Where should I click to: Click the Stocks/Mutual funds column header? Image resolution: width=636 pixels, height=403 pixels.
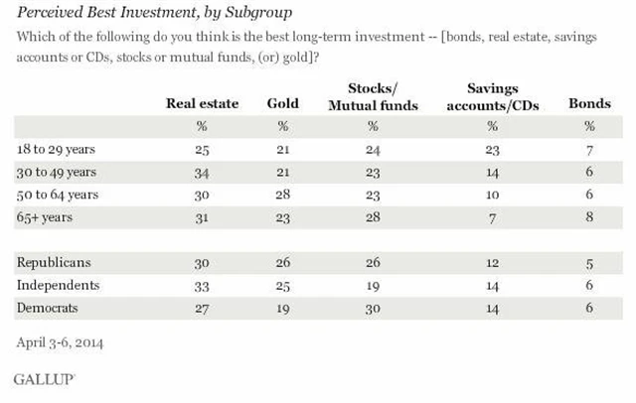point(373,95)
